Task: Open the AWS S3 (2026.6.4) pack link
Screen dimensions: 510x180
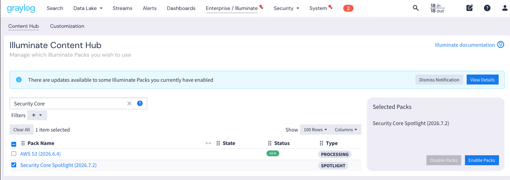Action: click(41, 154)
